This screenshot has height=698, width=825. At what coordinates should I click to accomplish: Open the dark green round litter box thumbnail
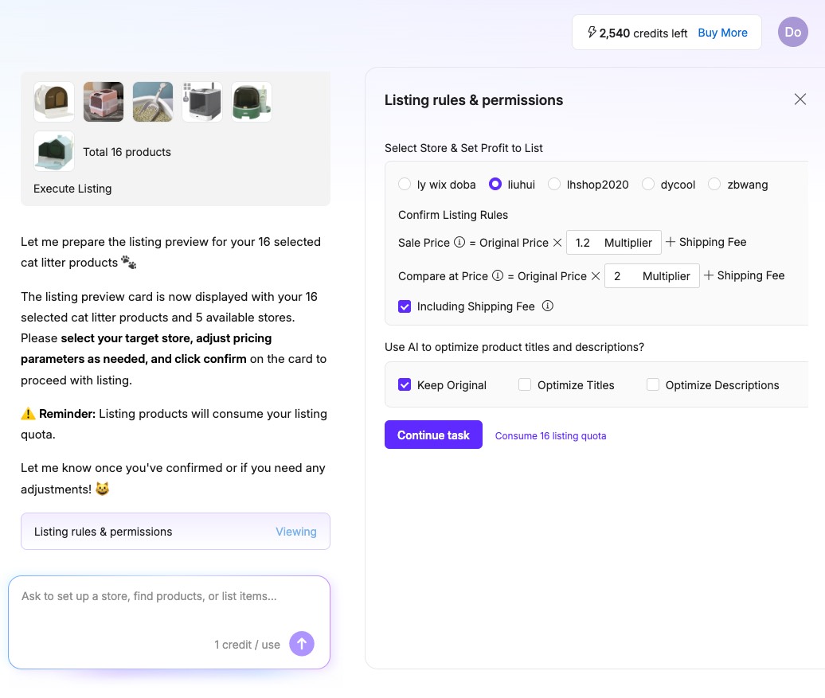tap(252, 102)
